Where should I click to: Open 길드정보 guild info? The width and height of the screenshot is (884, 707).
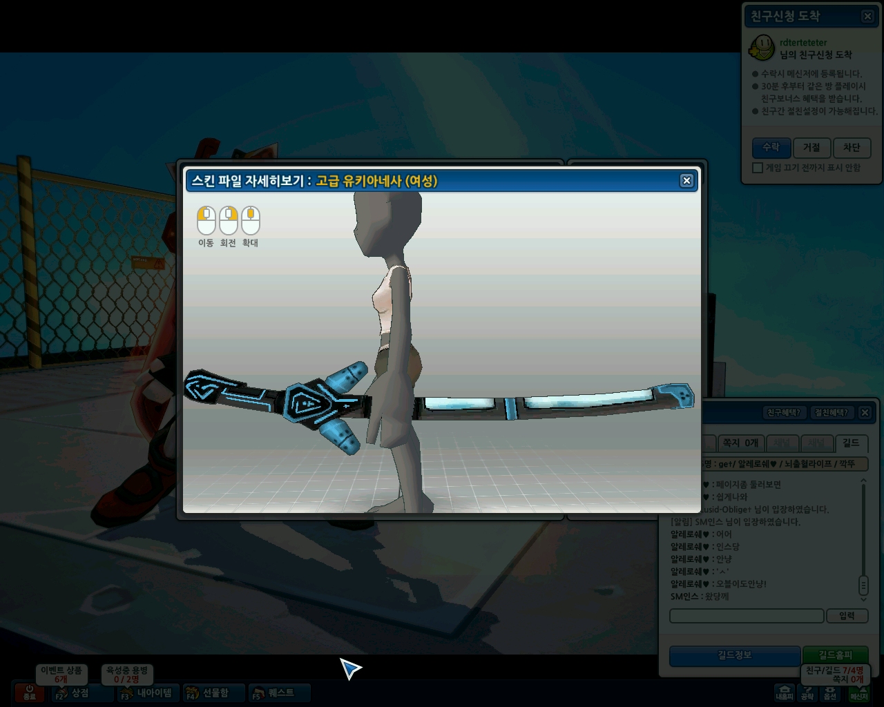(734, 655)
